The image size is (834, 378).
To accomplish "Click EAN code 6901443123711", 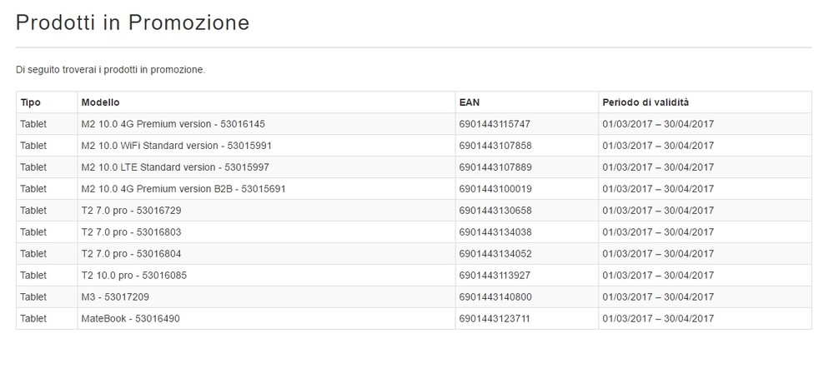I will point(495,319).
